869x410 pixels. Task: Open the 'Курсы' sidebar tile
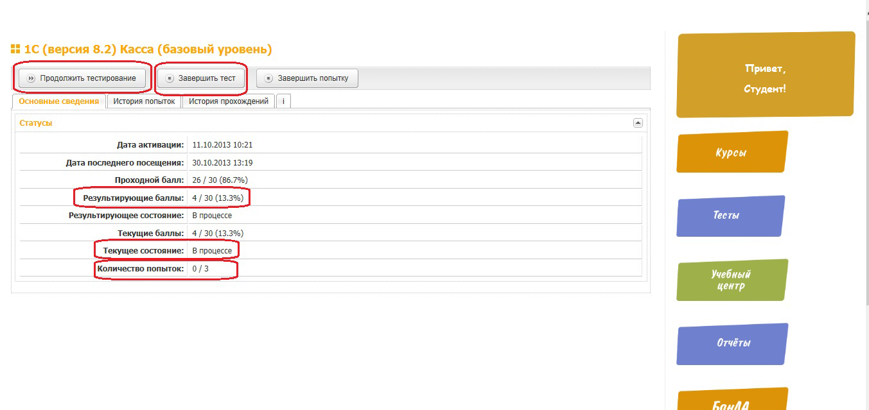[732, 152]
